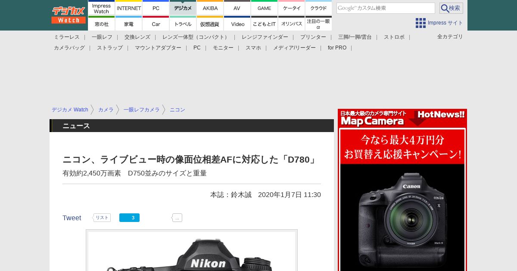Open the 家電 Watch tab
The width and height of the screenshot is (517, 271).
[x=129, y=23]
